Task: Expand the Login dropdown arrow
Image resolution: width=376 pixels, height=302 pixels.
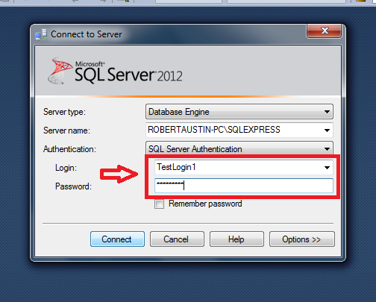Action: click(327, 167)
